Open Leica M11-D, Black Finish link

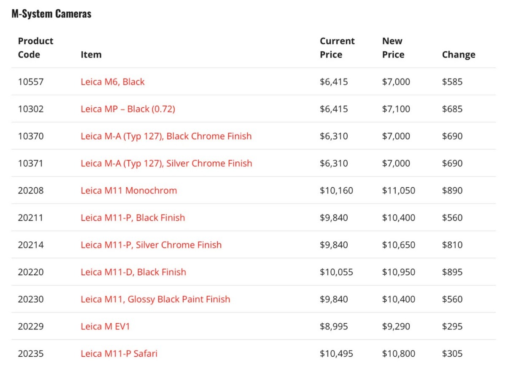click(133, 272)
